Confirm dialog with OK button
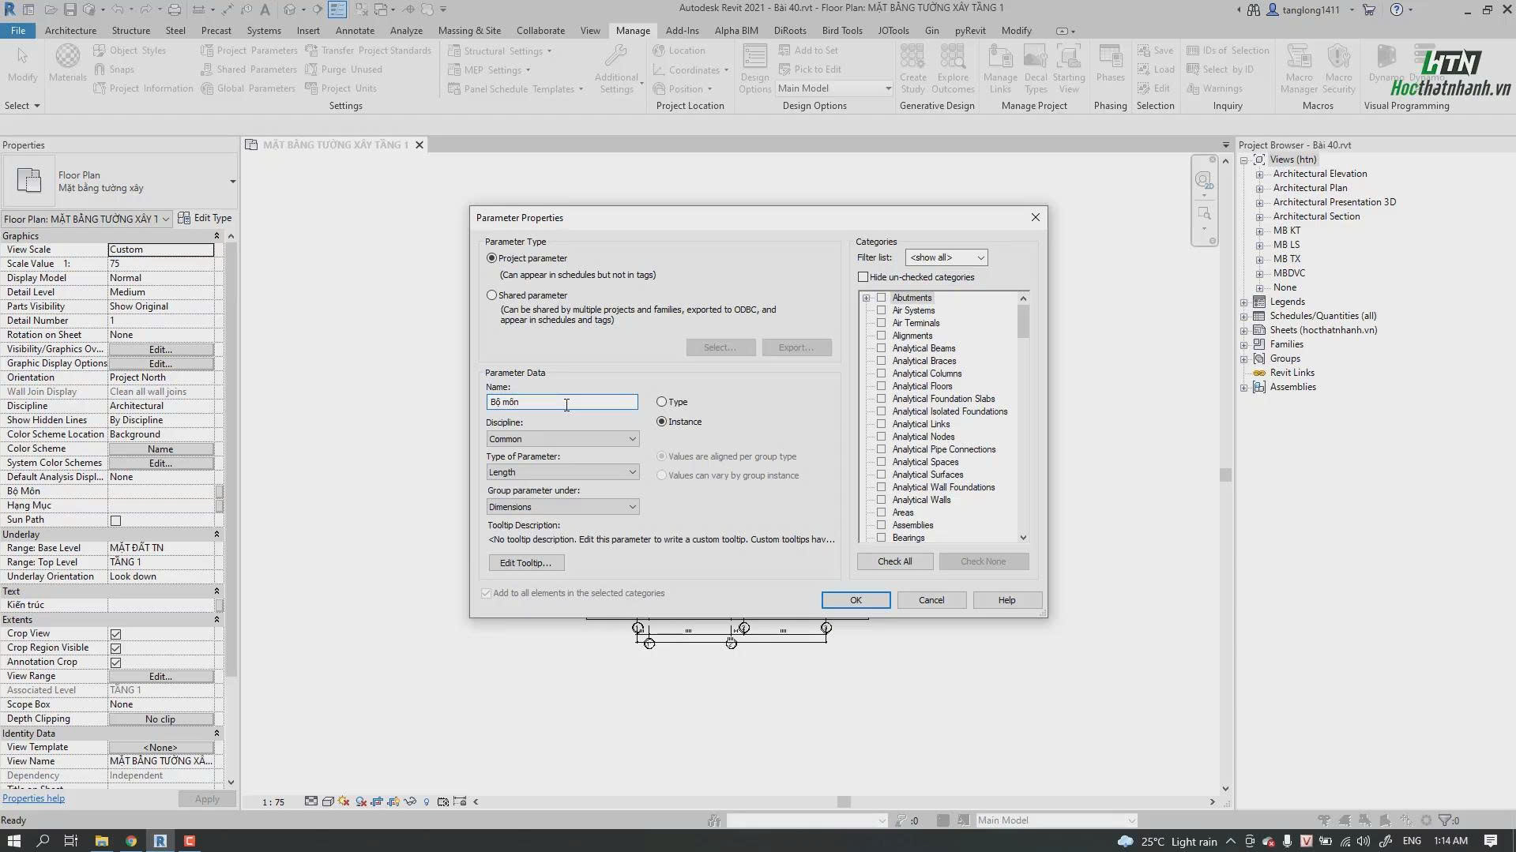Image resolution: width=1516 pixels, height=852 pixels. pos(856,600)
